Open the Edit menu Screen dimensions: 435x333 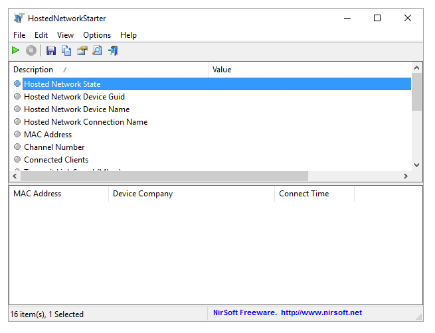coord(41,35)
